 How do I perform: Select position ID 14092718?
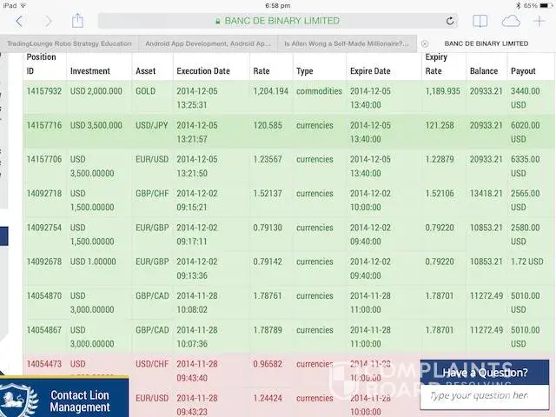(44, 194)
